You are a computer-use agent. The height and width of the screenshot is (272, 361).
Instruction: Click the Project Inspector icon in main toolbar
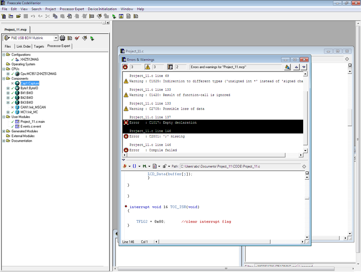pyautogui.click(x=92, y=16)
